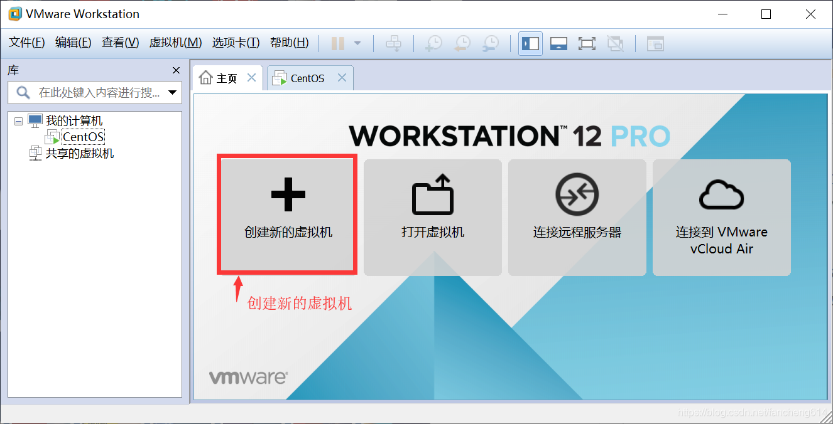This screenshot has height=424, width=833.
Task: Click the 创建新的虚拟机 tile
Action: coord(288,215)
